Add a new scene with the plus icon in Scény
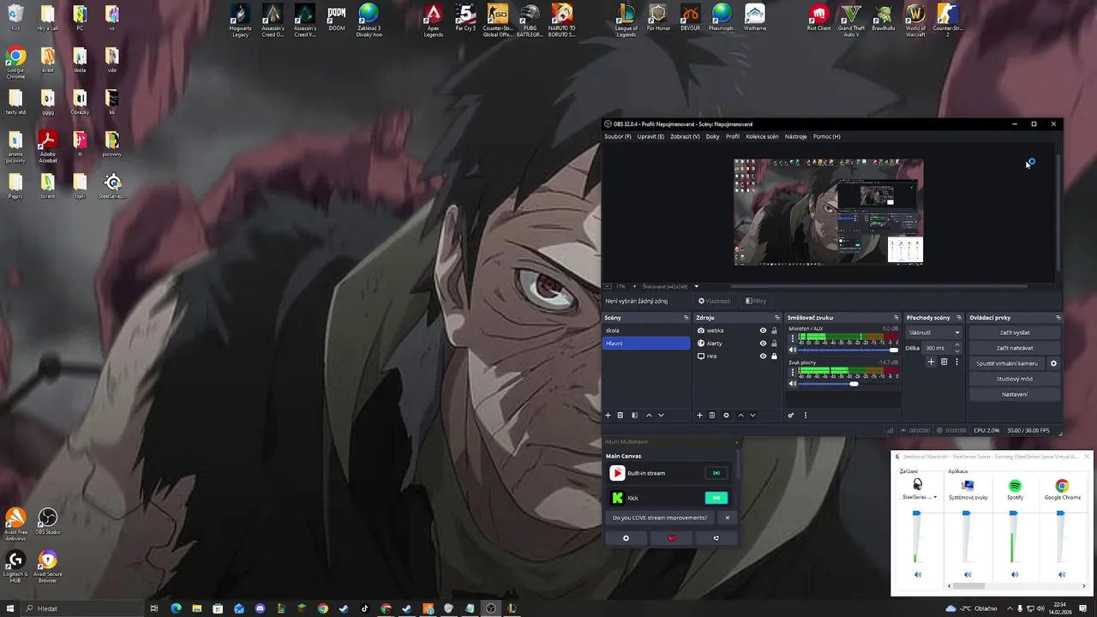1097x617 pixels. point(608,416)
